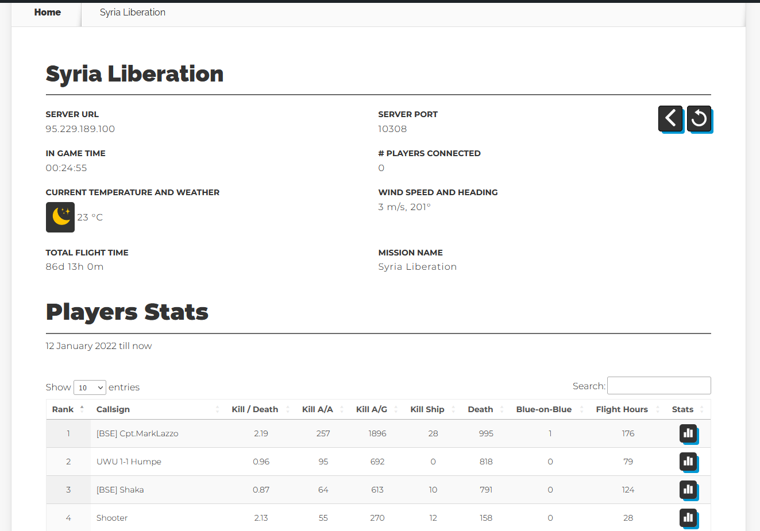This screenshot has width=760, height=531.
Task: Sort table by Callsign column
Action: tap(158, 409)
